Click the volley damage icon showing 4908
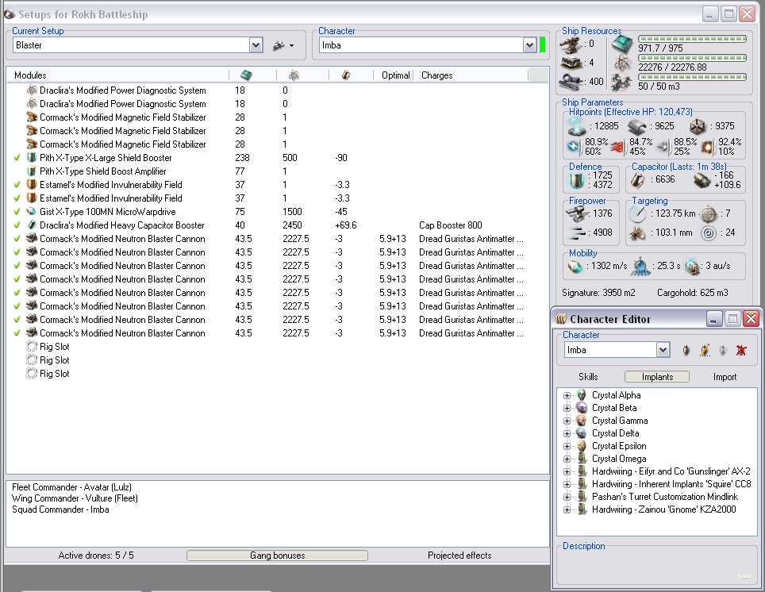 coord(577,233)
